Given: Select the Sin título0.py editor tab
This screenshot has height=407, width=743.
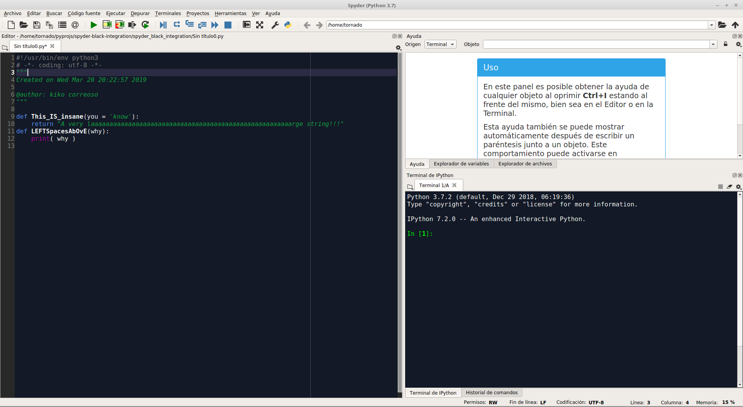Looking at the screenshot, I should [x=31, y=46].
